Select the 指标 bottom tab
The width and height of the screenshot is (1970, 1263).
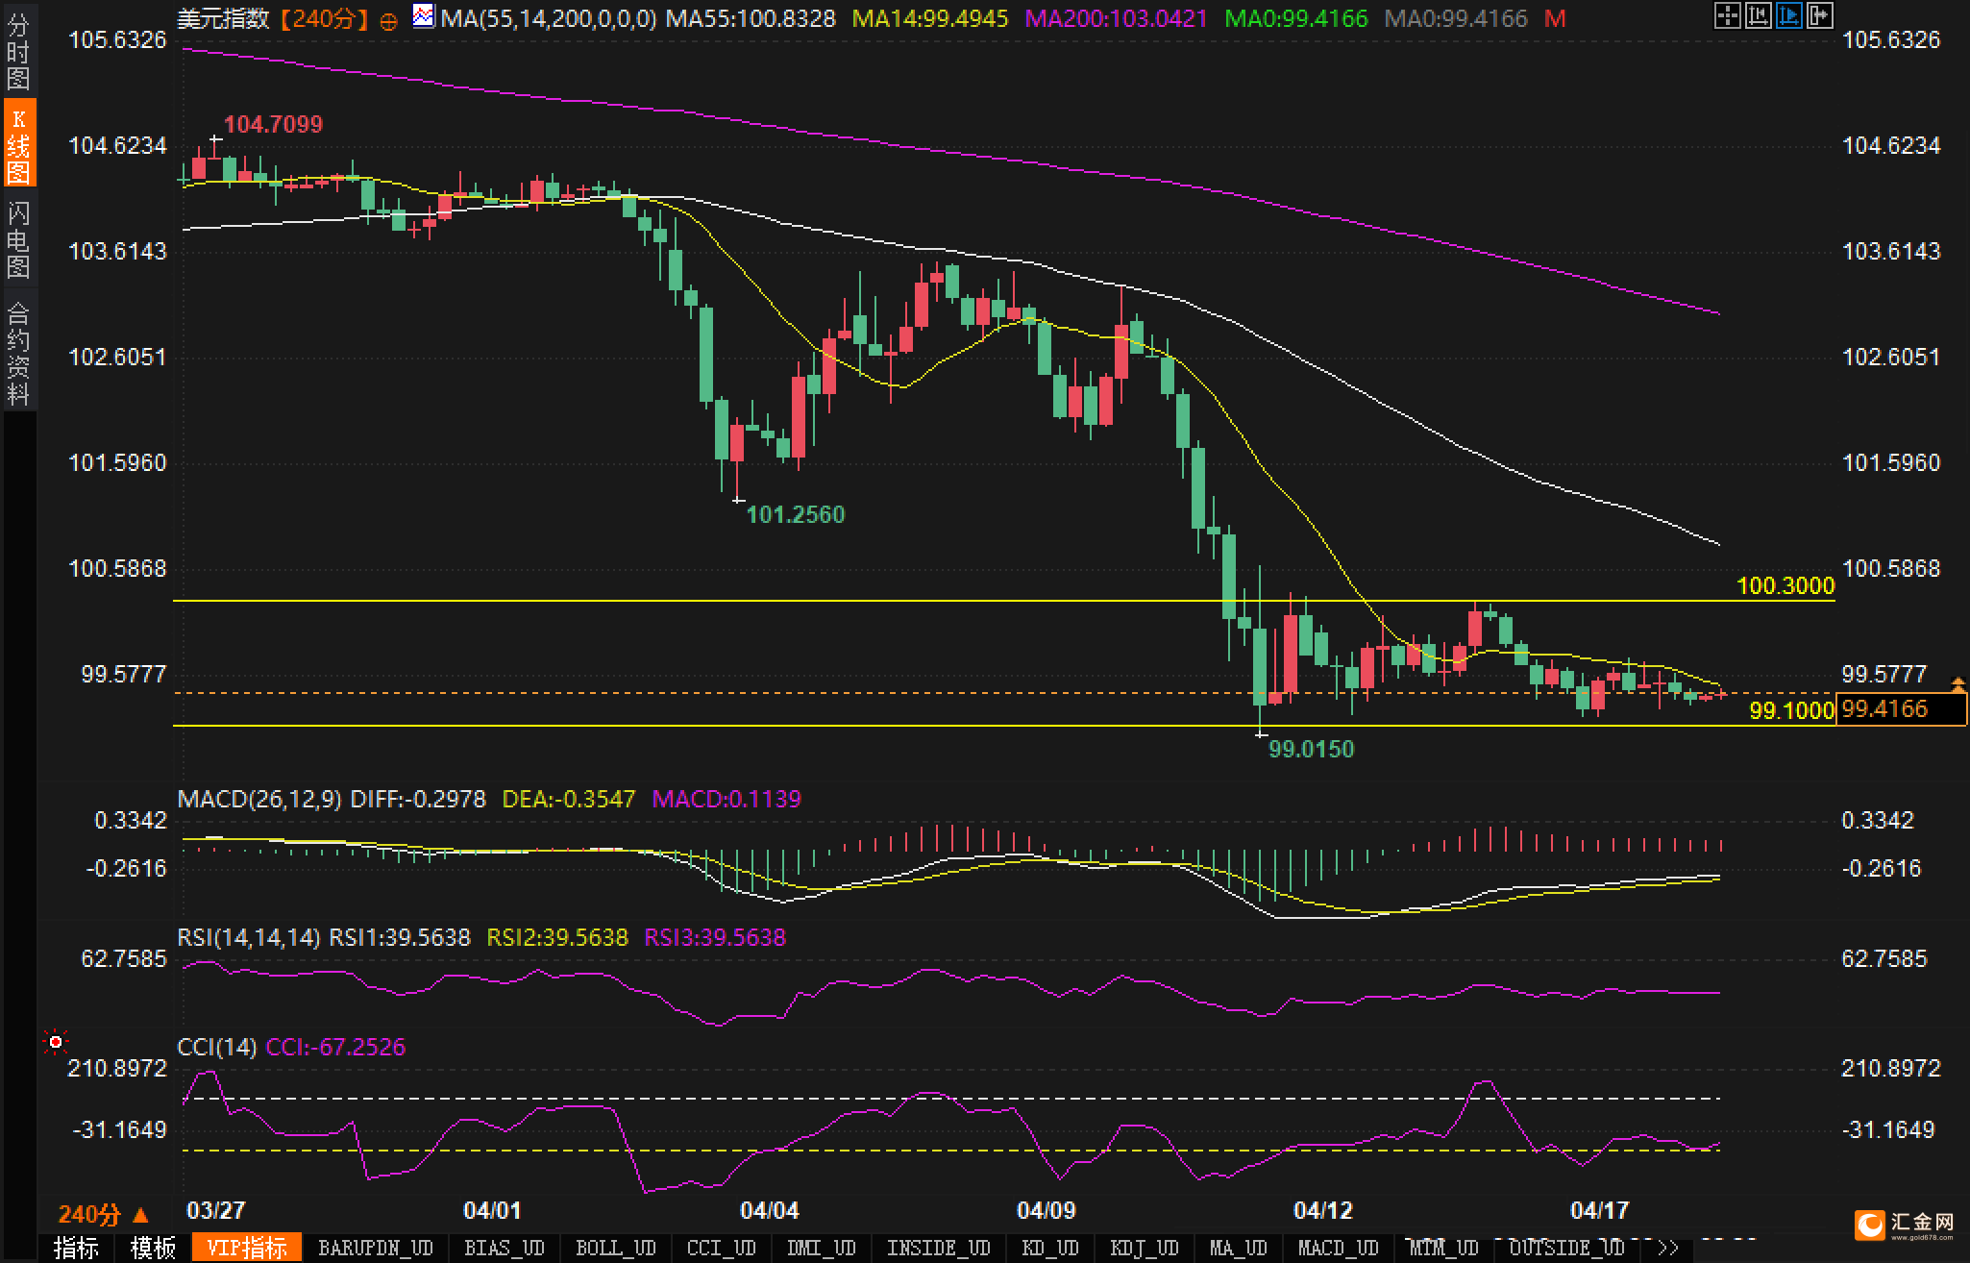76,1248
